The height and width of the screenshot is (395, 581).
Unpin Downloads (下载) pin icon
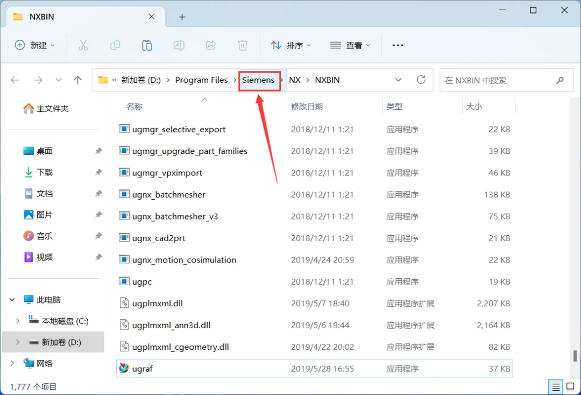pos(98,172)
